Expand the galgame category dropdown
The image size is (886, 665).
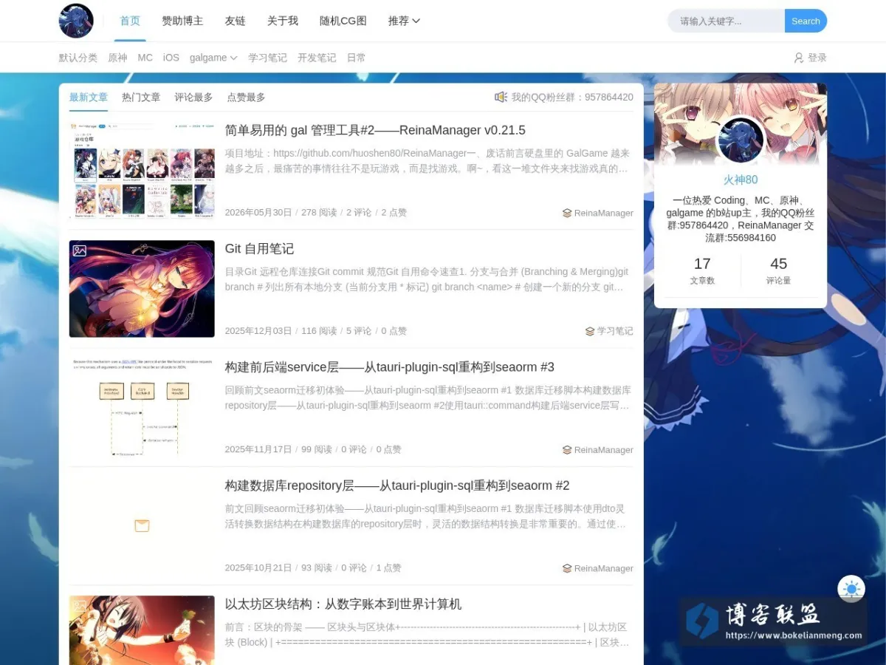tap(213, 58)
